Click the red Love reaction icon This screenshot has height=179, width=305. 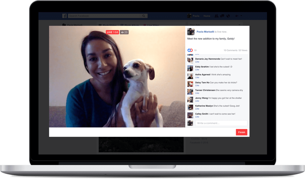191,50
